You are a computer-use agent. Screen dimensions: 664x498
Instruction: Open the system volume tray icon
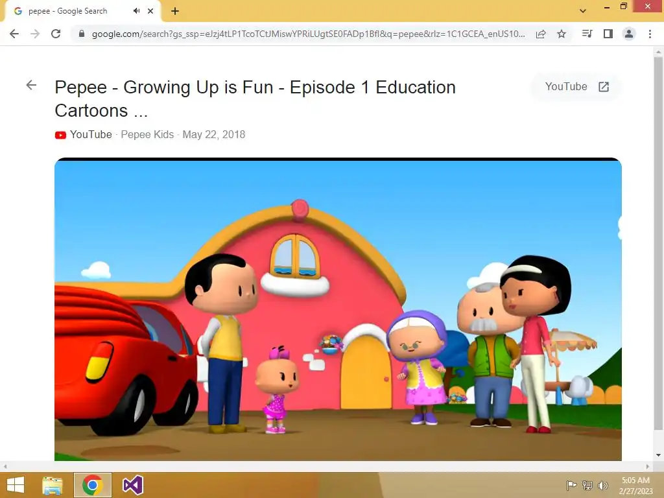(x=603, y=485)
